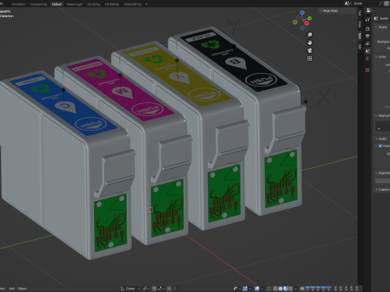This screenshot has height=292, width=390.
Task: Open the Render properties tab icon
Action: click(x=367, y=29)
